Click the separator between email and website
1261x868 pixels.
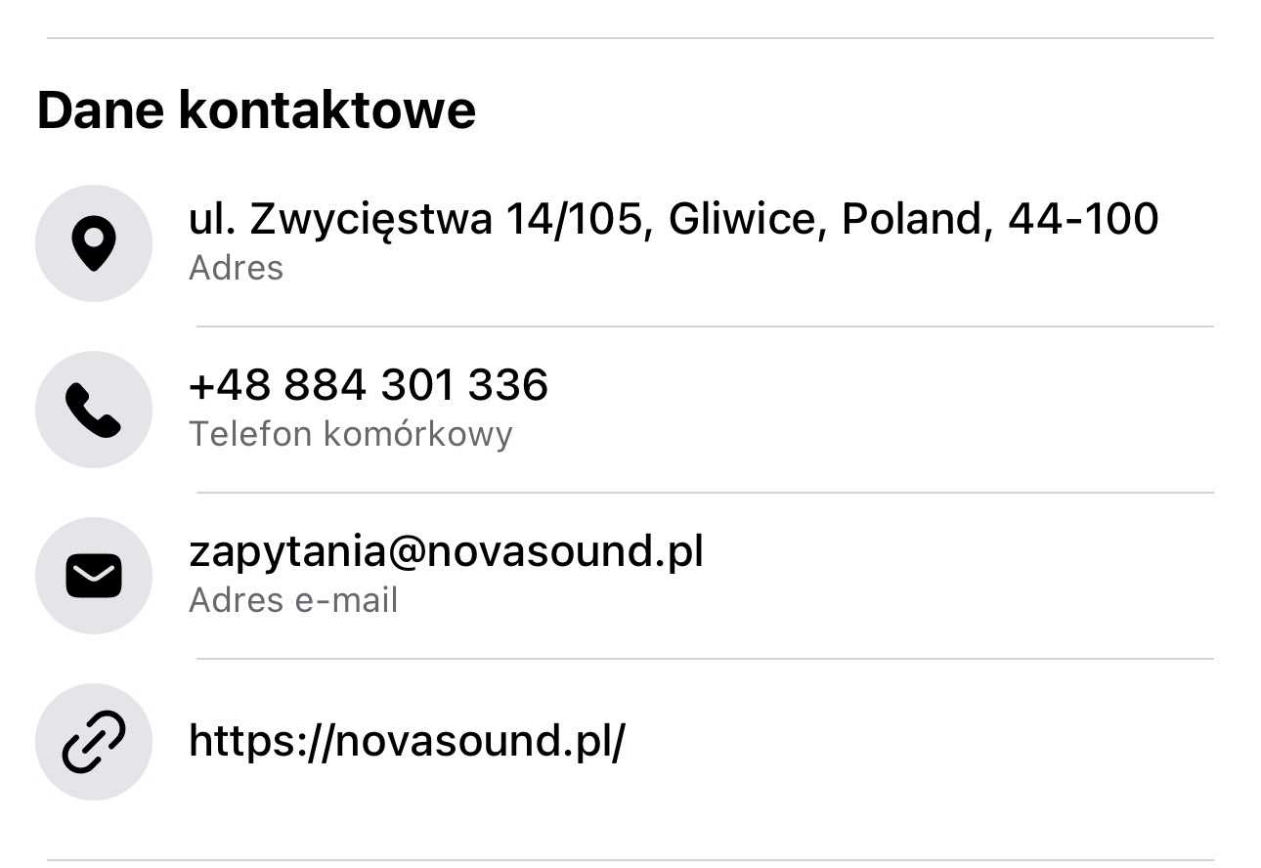[704, 659]
